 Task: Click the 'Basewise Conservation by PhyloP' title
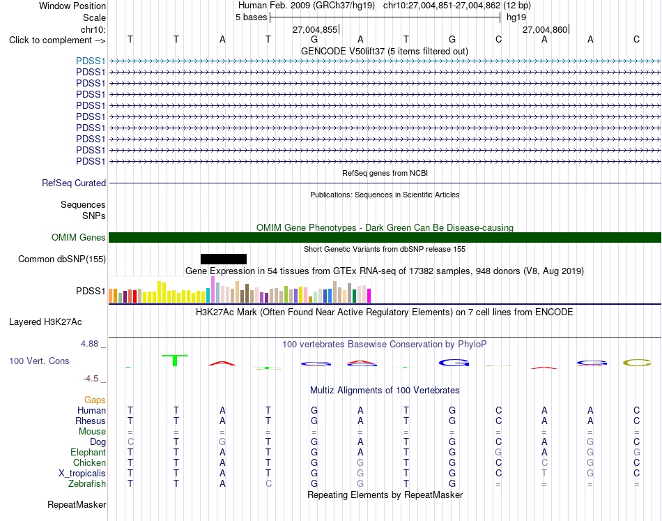point(385,345)
